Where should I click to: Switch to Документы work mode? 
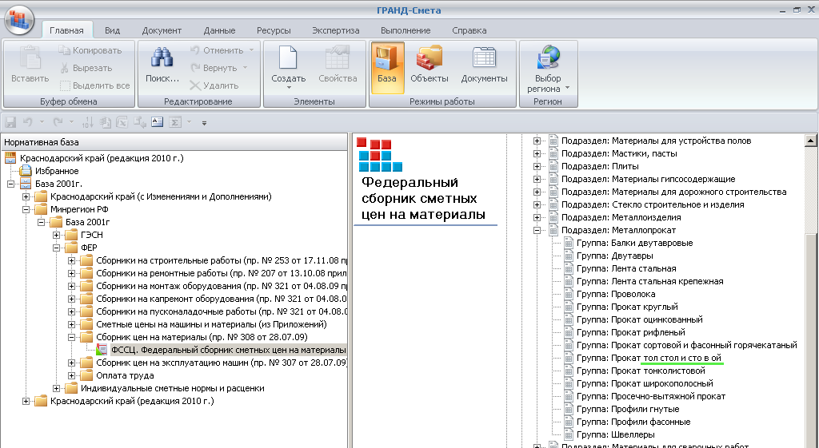click(484, 64)
